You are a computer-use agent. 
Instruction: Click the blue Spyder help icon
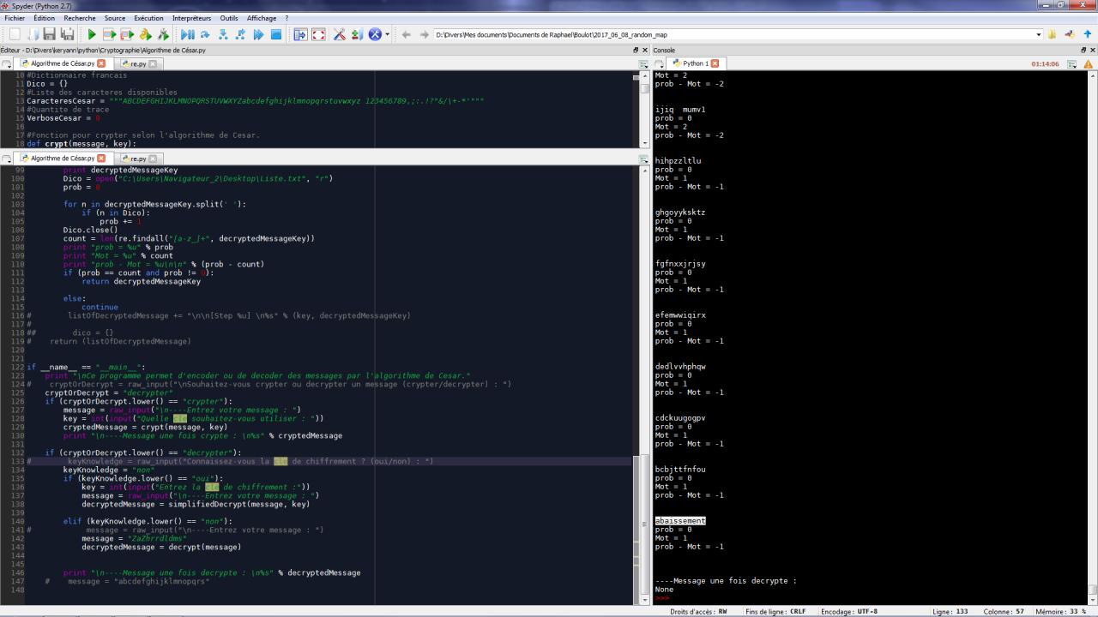pos(375,34)
